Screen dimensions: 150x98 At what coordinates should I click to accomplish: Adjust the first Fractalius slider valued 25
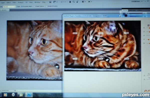coord(148,28)
